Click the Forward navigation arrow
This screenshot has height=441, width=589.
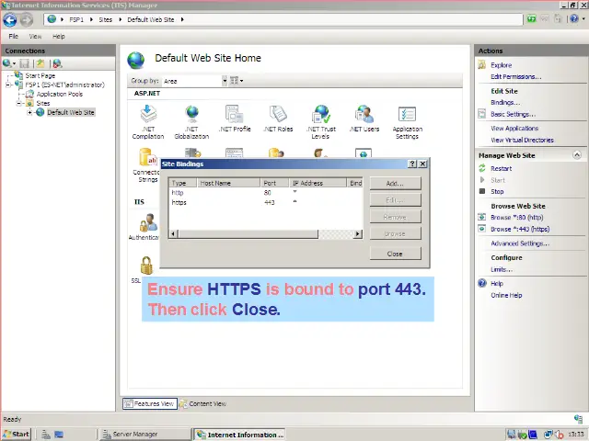click(x=27, y=19)
